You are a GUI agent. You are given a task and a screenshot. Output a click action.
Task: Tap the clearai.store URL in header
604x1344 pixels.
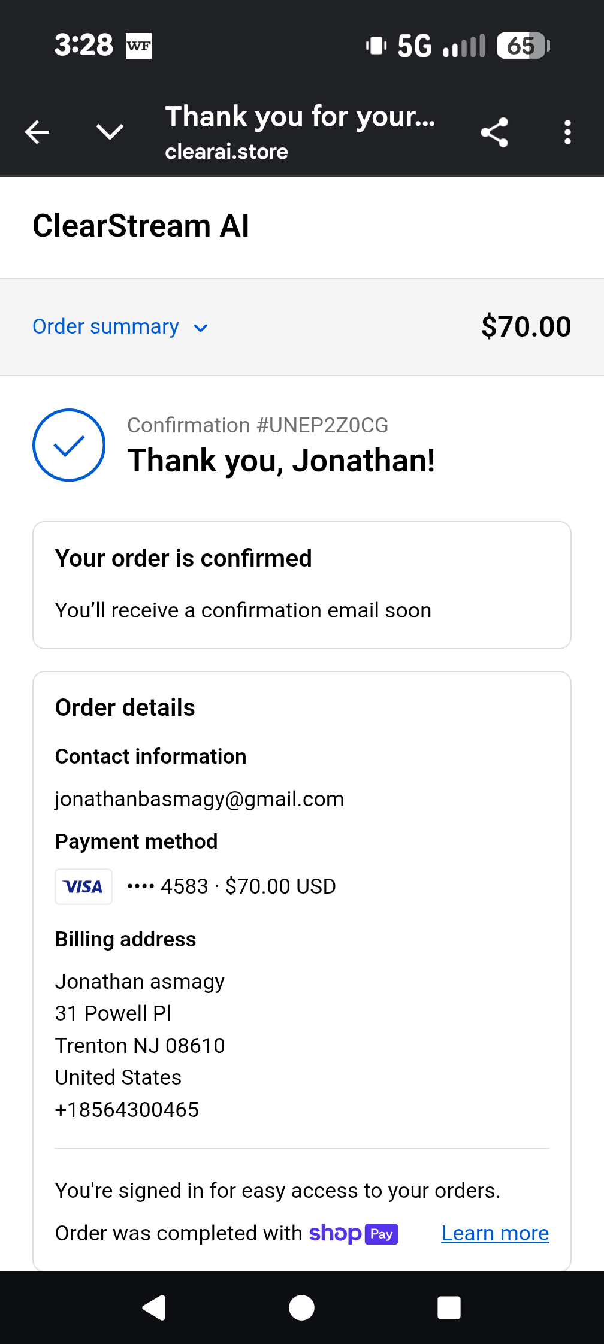click(226, 152)
